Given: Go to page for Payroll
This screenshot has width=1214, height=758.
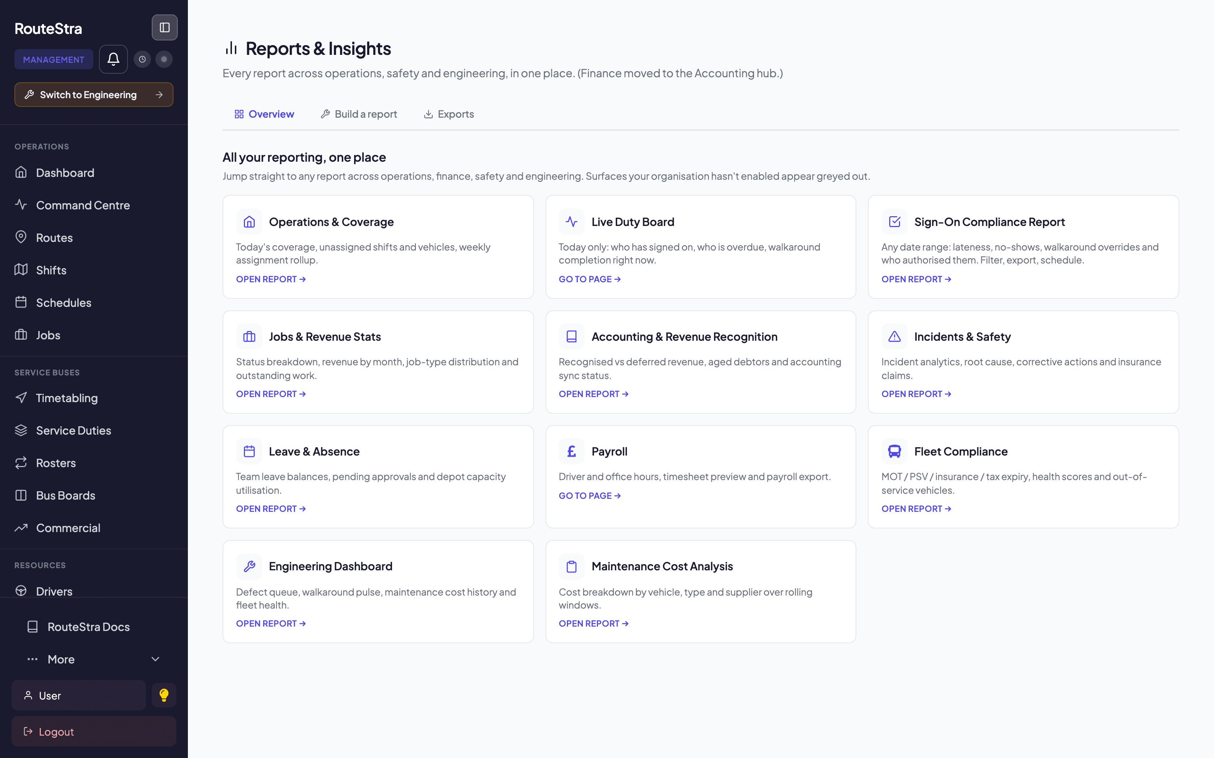Looking at the screenshot, I should click(x=590, y=496).
